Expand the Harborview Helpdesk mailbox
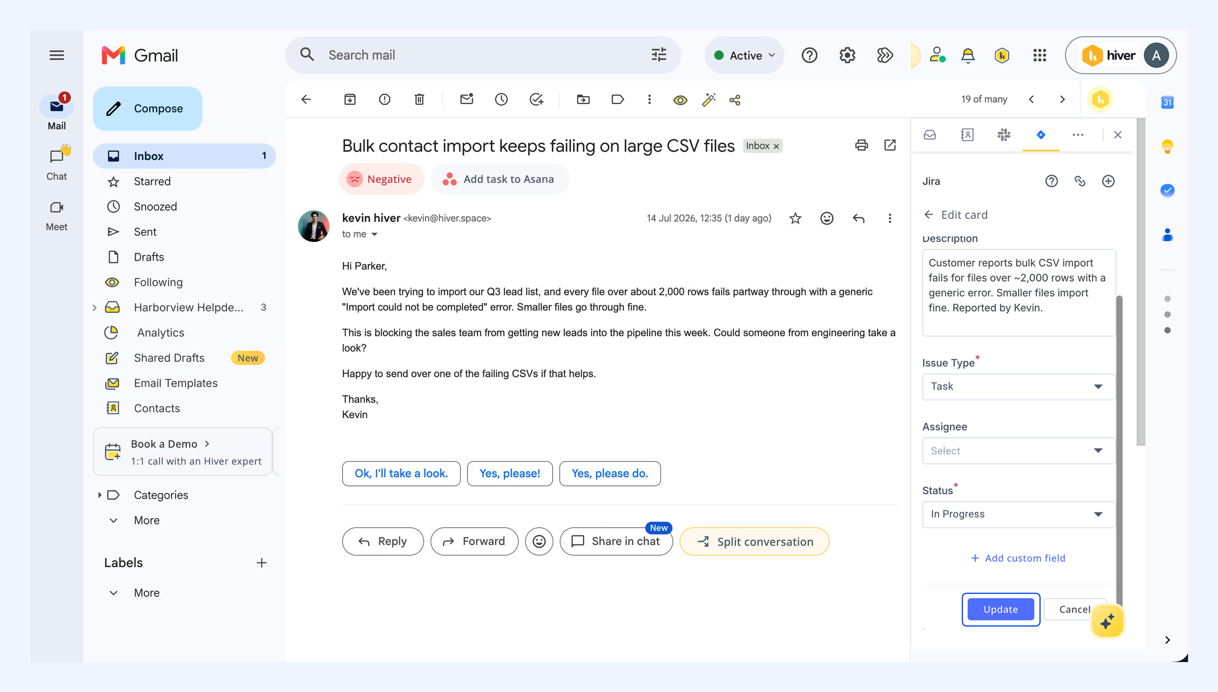This screenshot has height=692, width=1218. 94,307
